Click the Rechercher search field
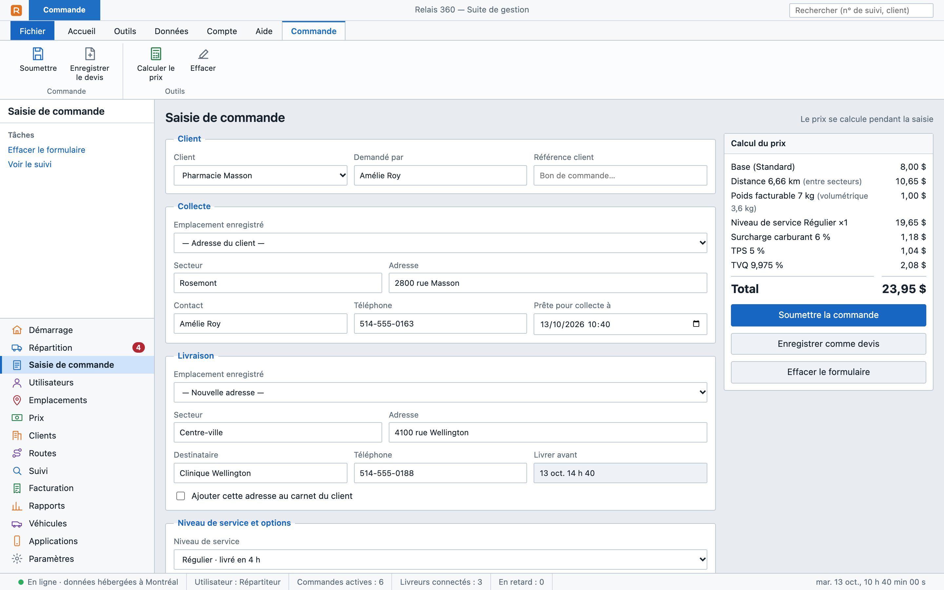This screenshot has height=590, width=944. [x=861, y=10]
